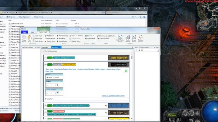The image size is (218, 122).
Task: Expand the Script Description section
Action: pyautogui.click(x=44, y=51)
